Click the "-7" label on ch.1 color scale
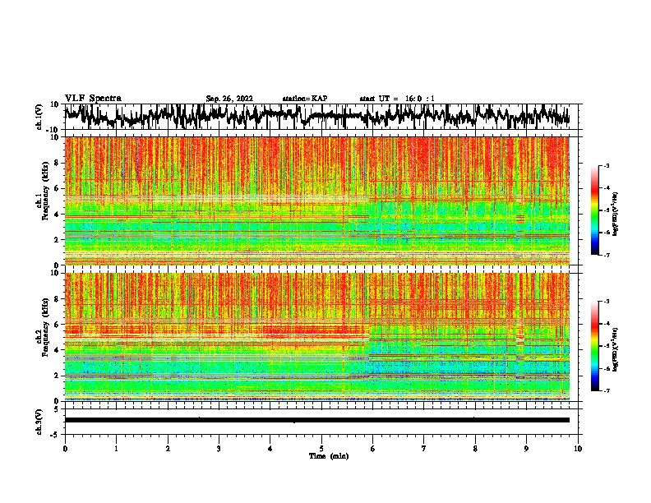 tap(606, 255)
